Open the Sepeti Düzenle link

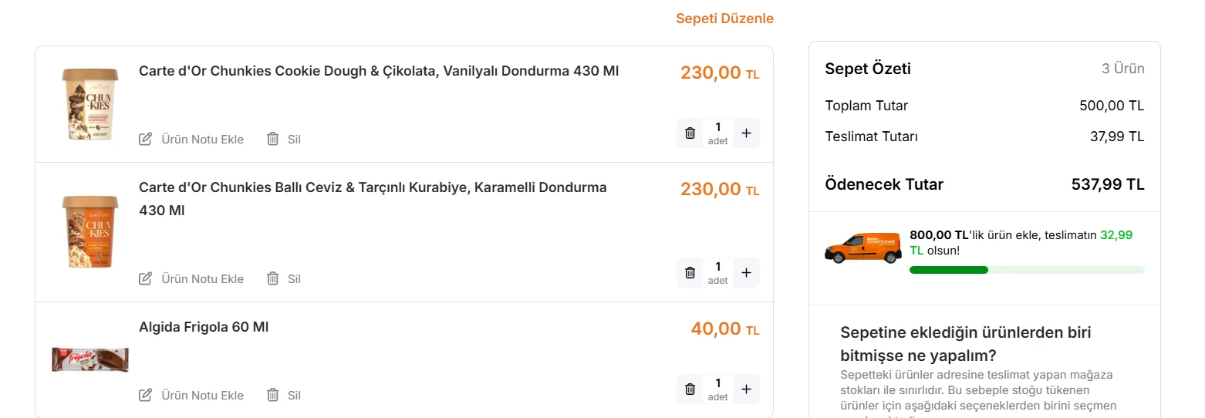click(724, 19)
